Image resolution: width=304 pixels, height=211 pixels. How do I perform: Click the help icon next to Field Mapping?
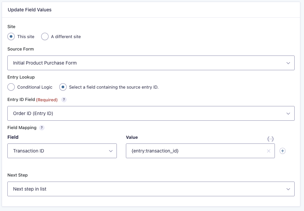point(42,127)
